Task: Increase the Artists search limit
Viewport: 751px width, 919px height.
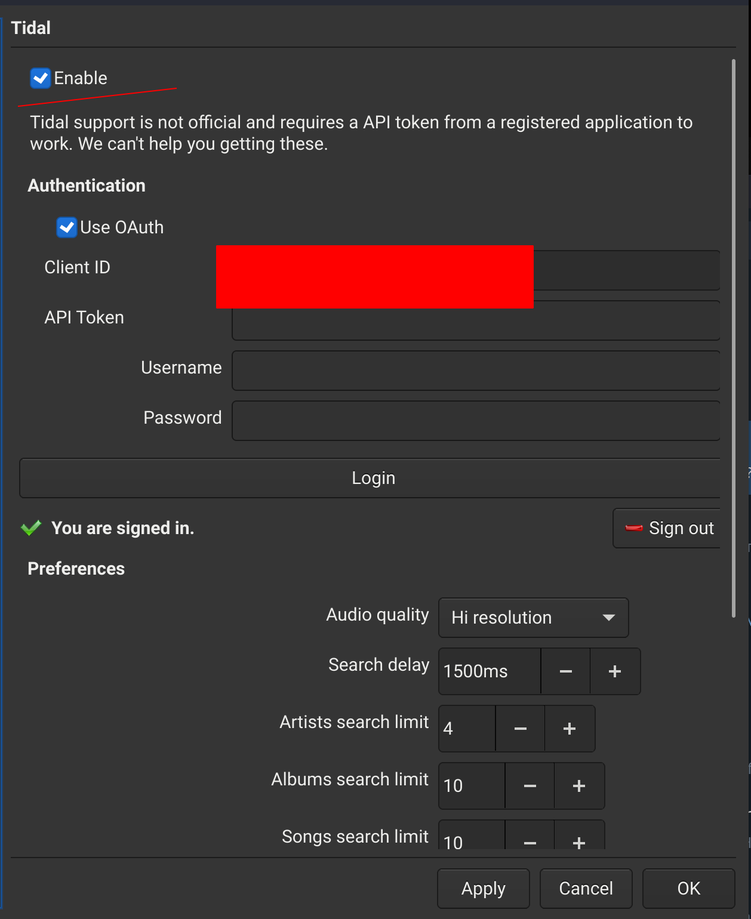Action: pos(570,729)
